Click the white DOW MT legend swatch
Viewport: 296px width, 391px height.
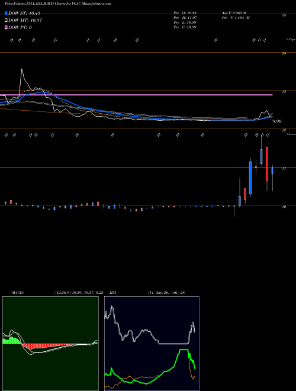(6, 20)
